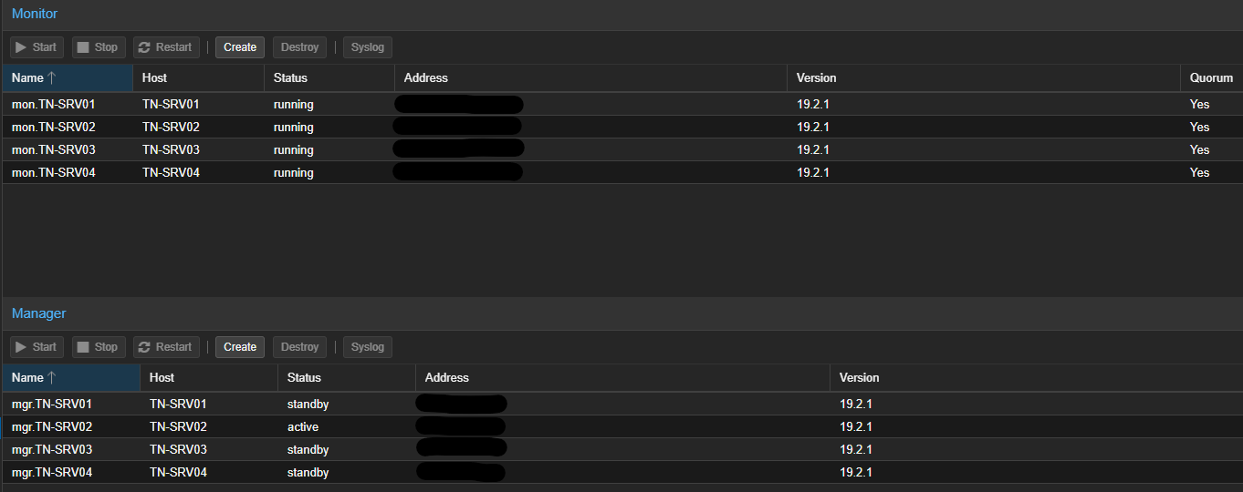This screenshot has height=492, width=1243.
Task: Sort monitors by Quorum column header
Action: pyautogui.click(x=1211, y=78)
